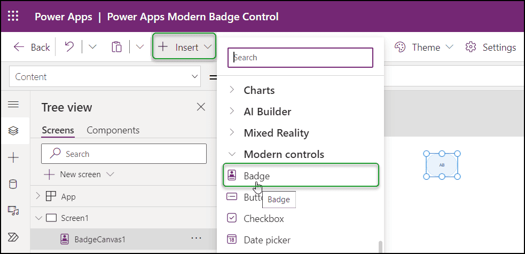Switch to the Screens tab
The height and width of the screenshot is (254, 525).
[58, 130]
